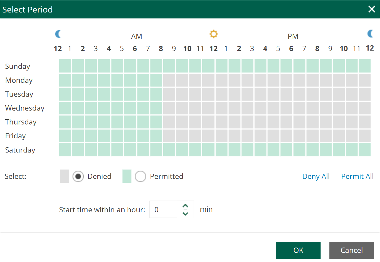Click the PM header label
380x262 pixels.
click(x=293, y=36)
